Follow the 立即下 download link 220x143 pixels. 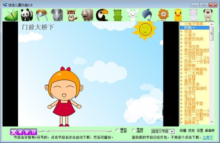(x=208, y=138)
